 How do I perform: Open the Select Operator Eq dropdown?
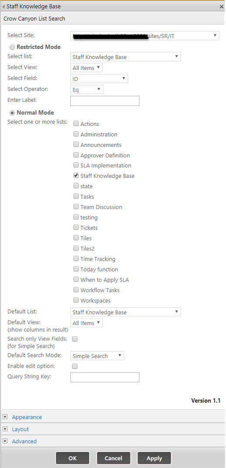(x=87, y=90)
